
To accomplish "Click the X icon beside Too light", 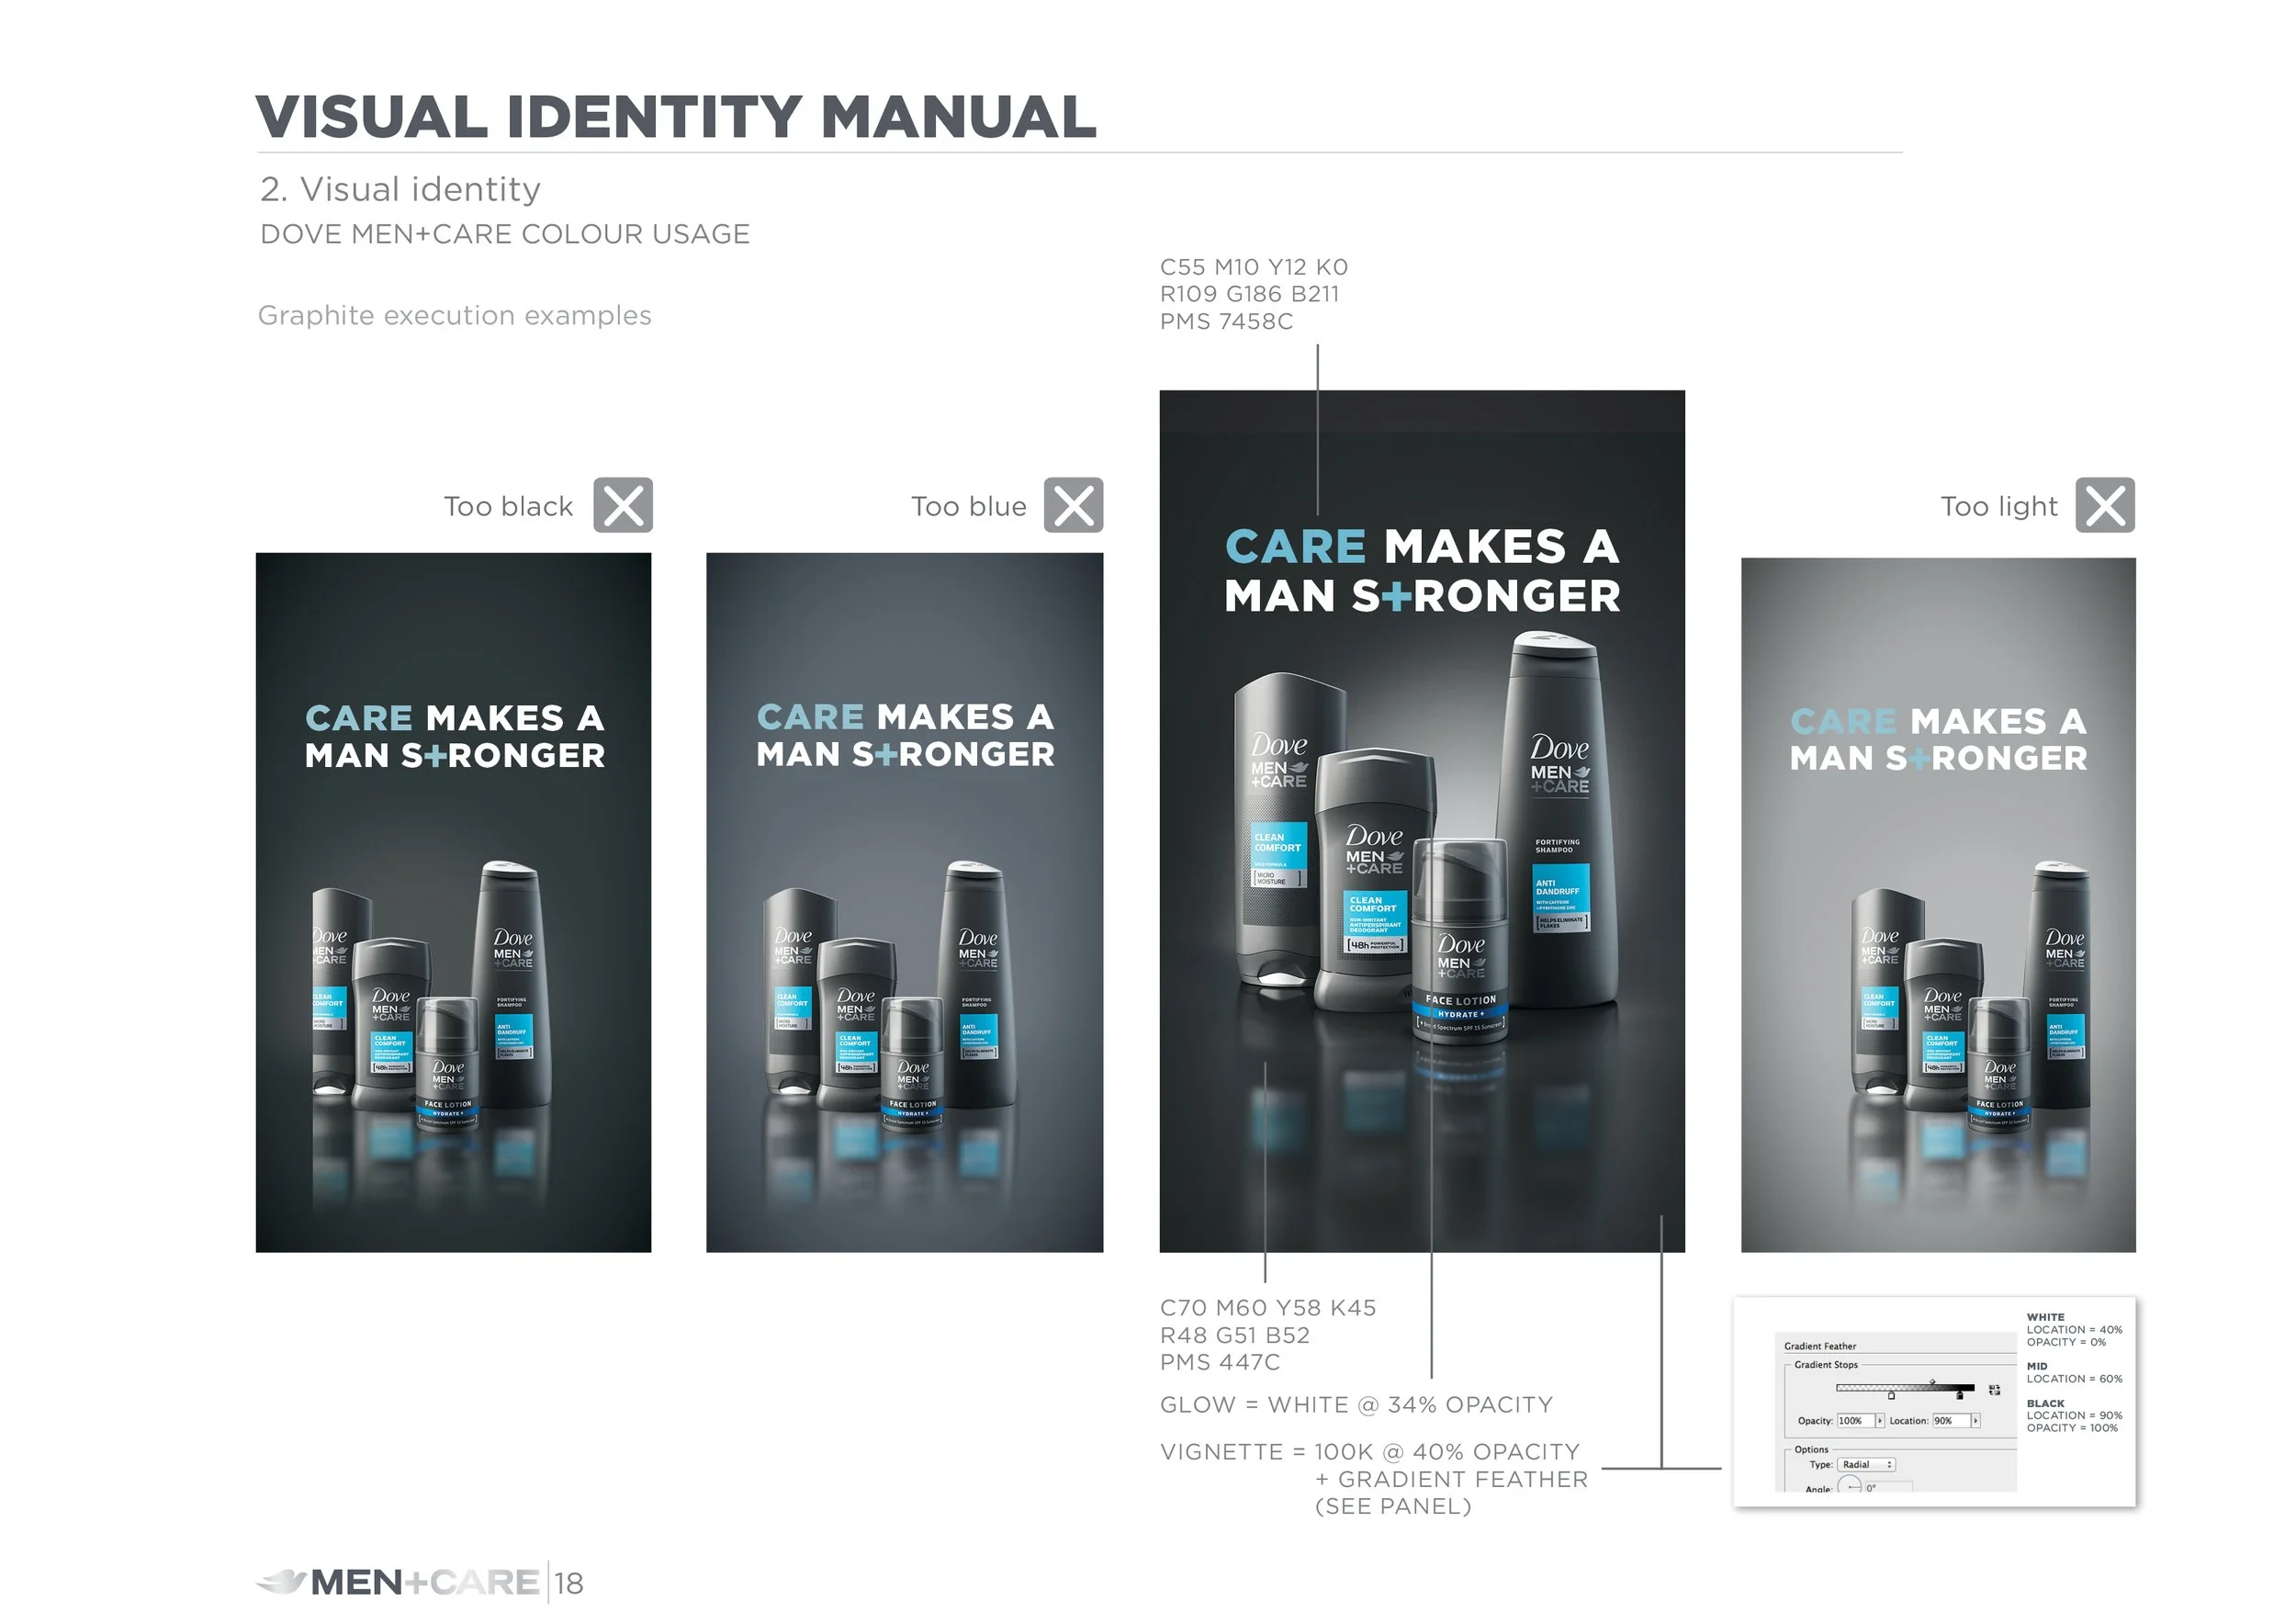I will pyautogui.click(x=2104, y=505).
